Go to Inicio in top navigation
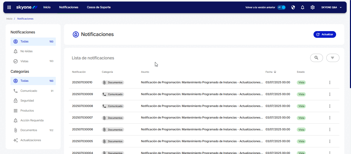Screen dimensions: 351x154 pos(47,7)
